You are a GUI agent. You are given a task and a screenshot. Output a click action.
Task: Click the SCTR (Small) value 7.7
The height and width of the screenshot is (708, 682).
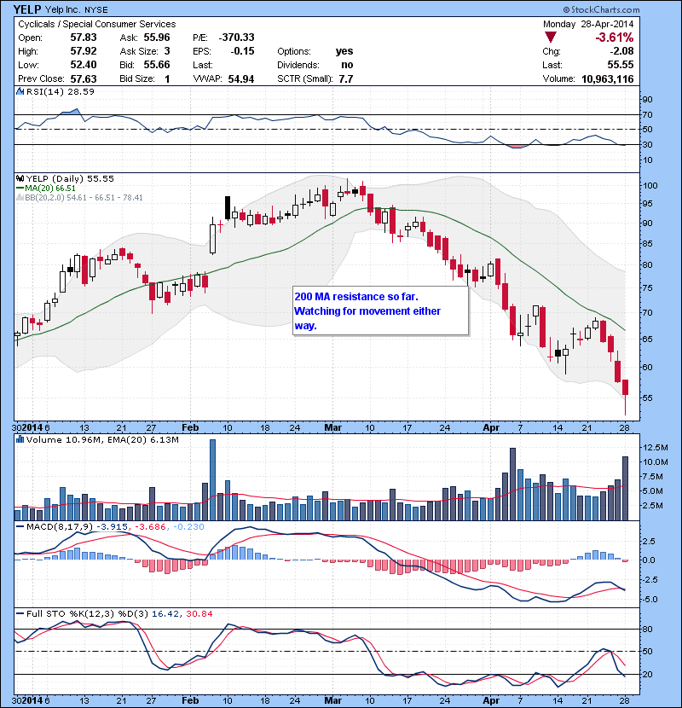346,78
